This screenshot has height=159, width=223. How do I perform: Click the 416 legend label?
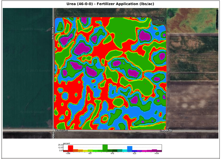pos(112,153)
